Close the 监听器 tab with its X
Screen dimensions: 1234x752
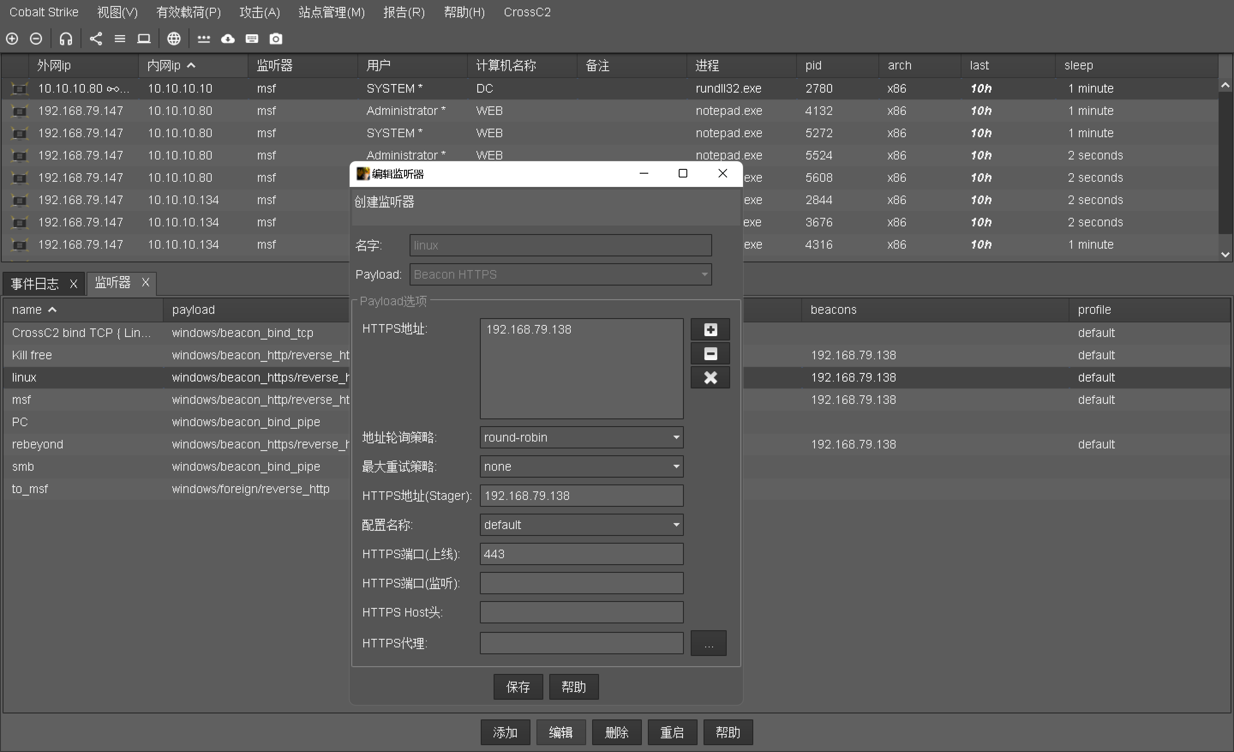pos(145,283)
